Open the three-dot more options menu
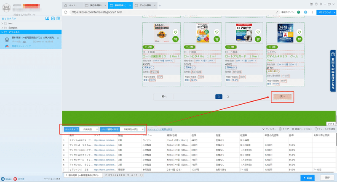 (x=313, y=12)
